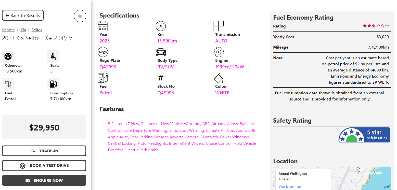
Task: Click the Km speedometer icon
Action: tap(161, 26)
